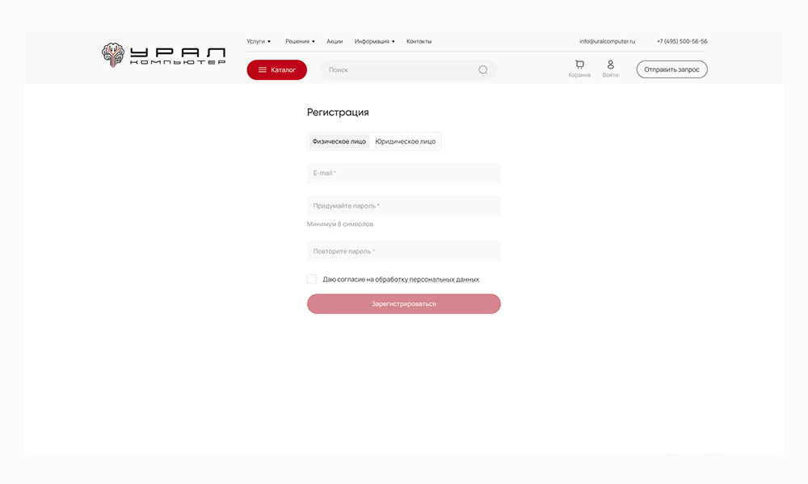Viewport: 808px width, 484px height.
Task: Open the Акции menu item
Action: pos(335,41)
